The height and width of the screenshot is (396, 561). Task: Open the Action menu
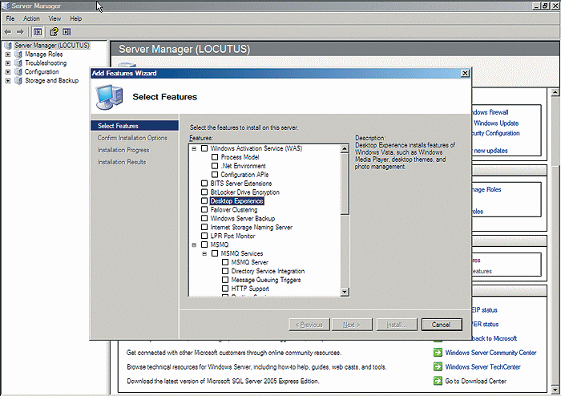point(31,18)
